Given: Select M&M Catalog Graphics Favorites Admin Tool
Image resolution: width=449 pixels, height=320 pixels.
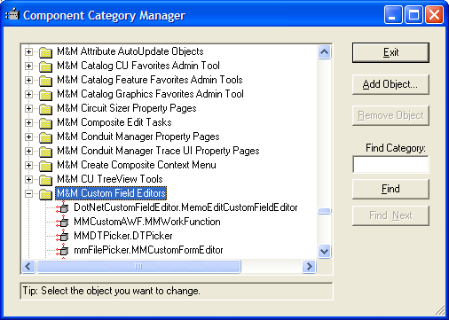Looking at the screenshot, I should point(150,94).
